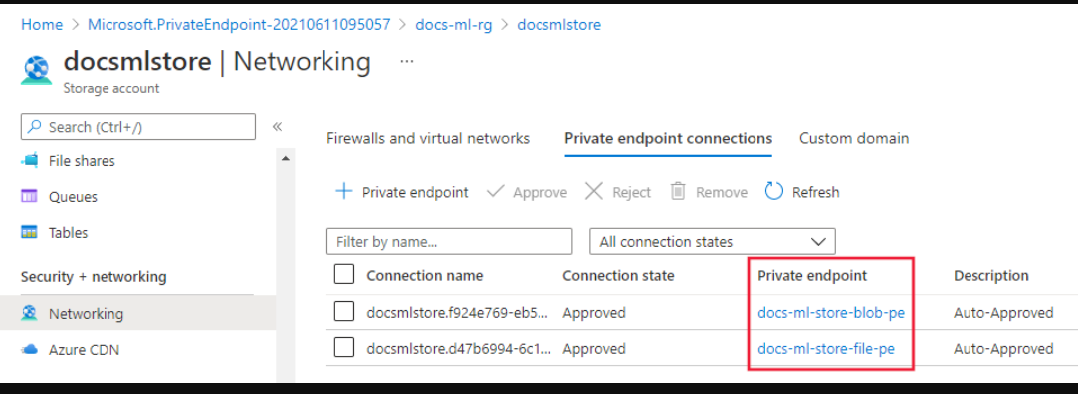Click the Networking globe icon in sidebar
Viewport: 1078px width, 394px height.
[x=30, y=314]
